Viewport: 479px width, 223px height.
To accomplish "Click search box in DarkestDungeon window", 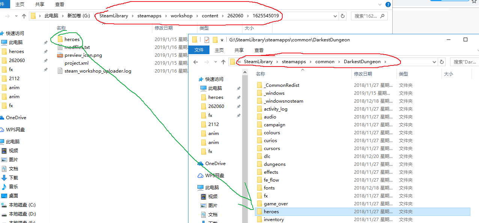I will pos(465,62).
